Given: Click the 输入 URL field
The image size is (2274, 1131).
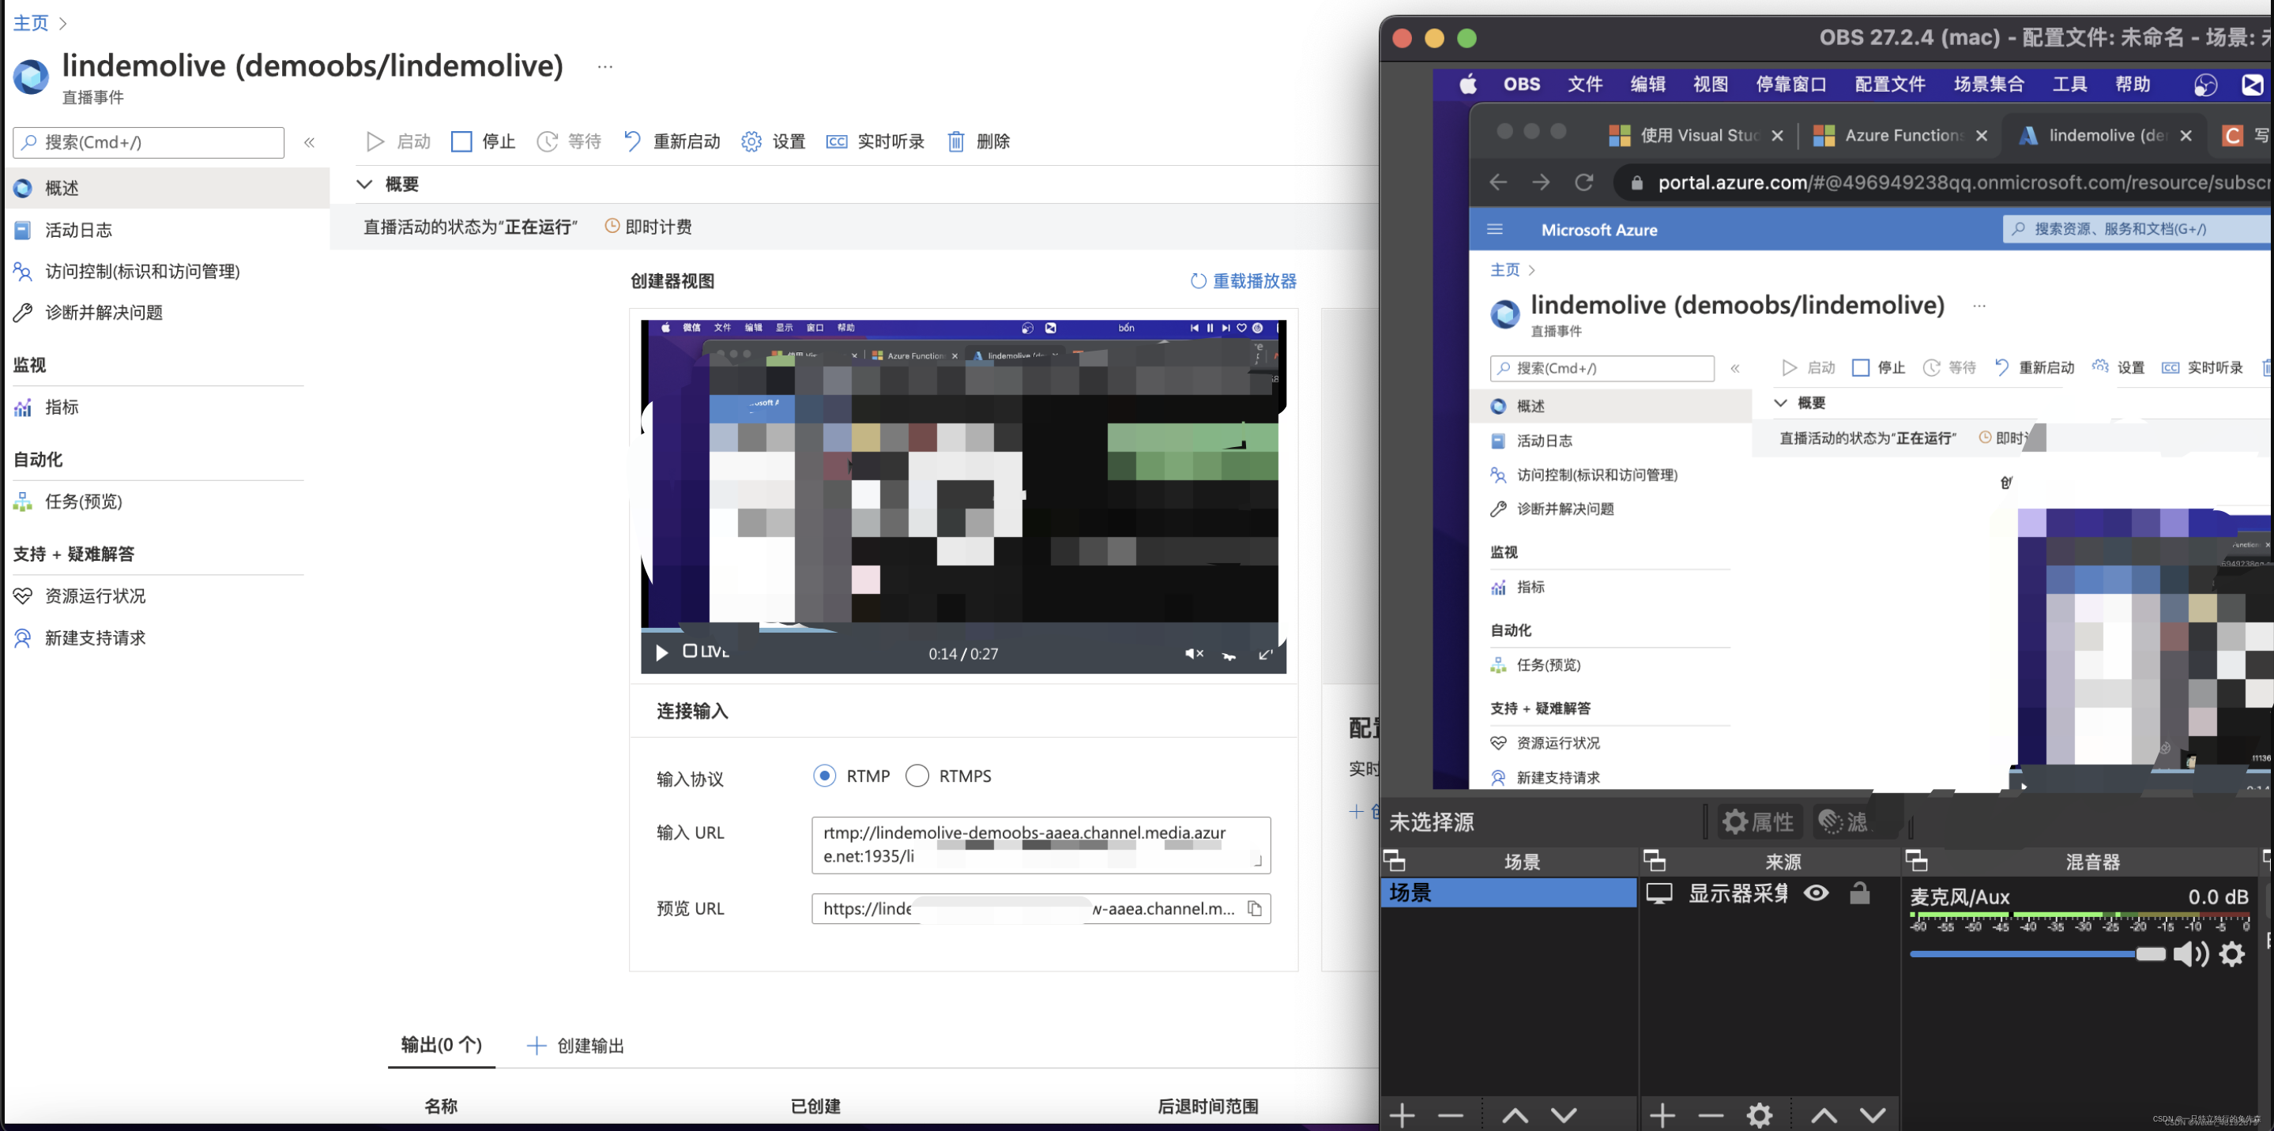Looking at the screenshot, I should pos(1041,844).
